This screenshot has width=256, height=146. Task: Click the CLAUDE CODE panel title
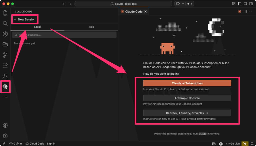tap(23, 11)
